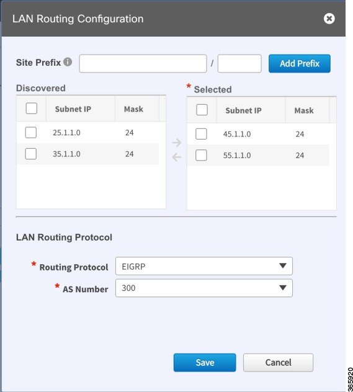Check the 35.1.1.0 subnet checkbox
Image resolution: width=353 pixels, height=392 pixels.
click(31, 154)
